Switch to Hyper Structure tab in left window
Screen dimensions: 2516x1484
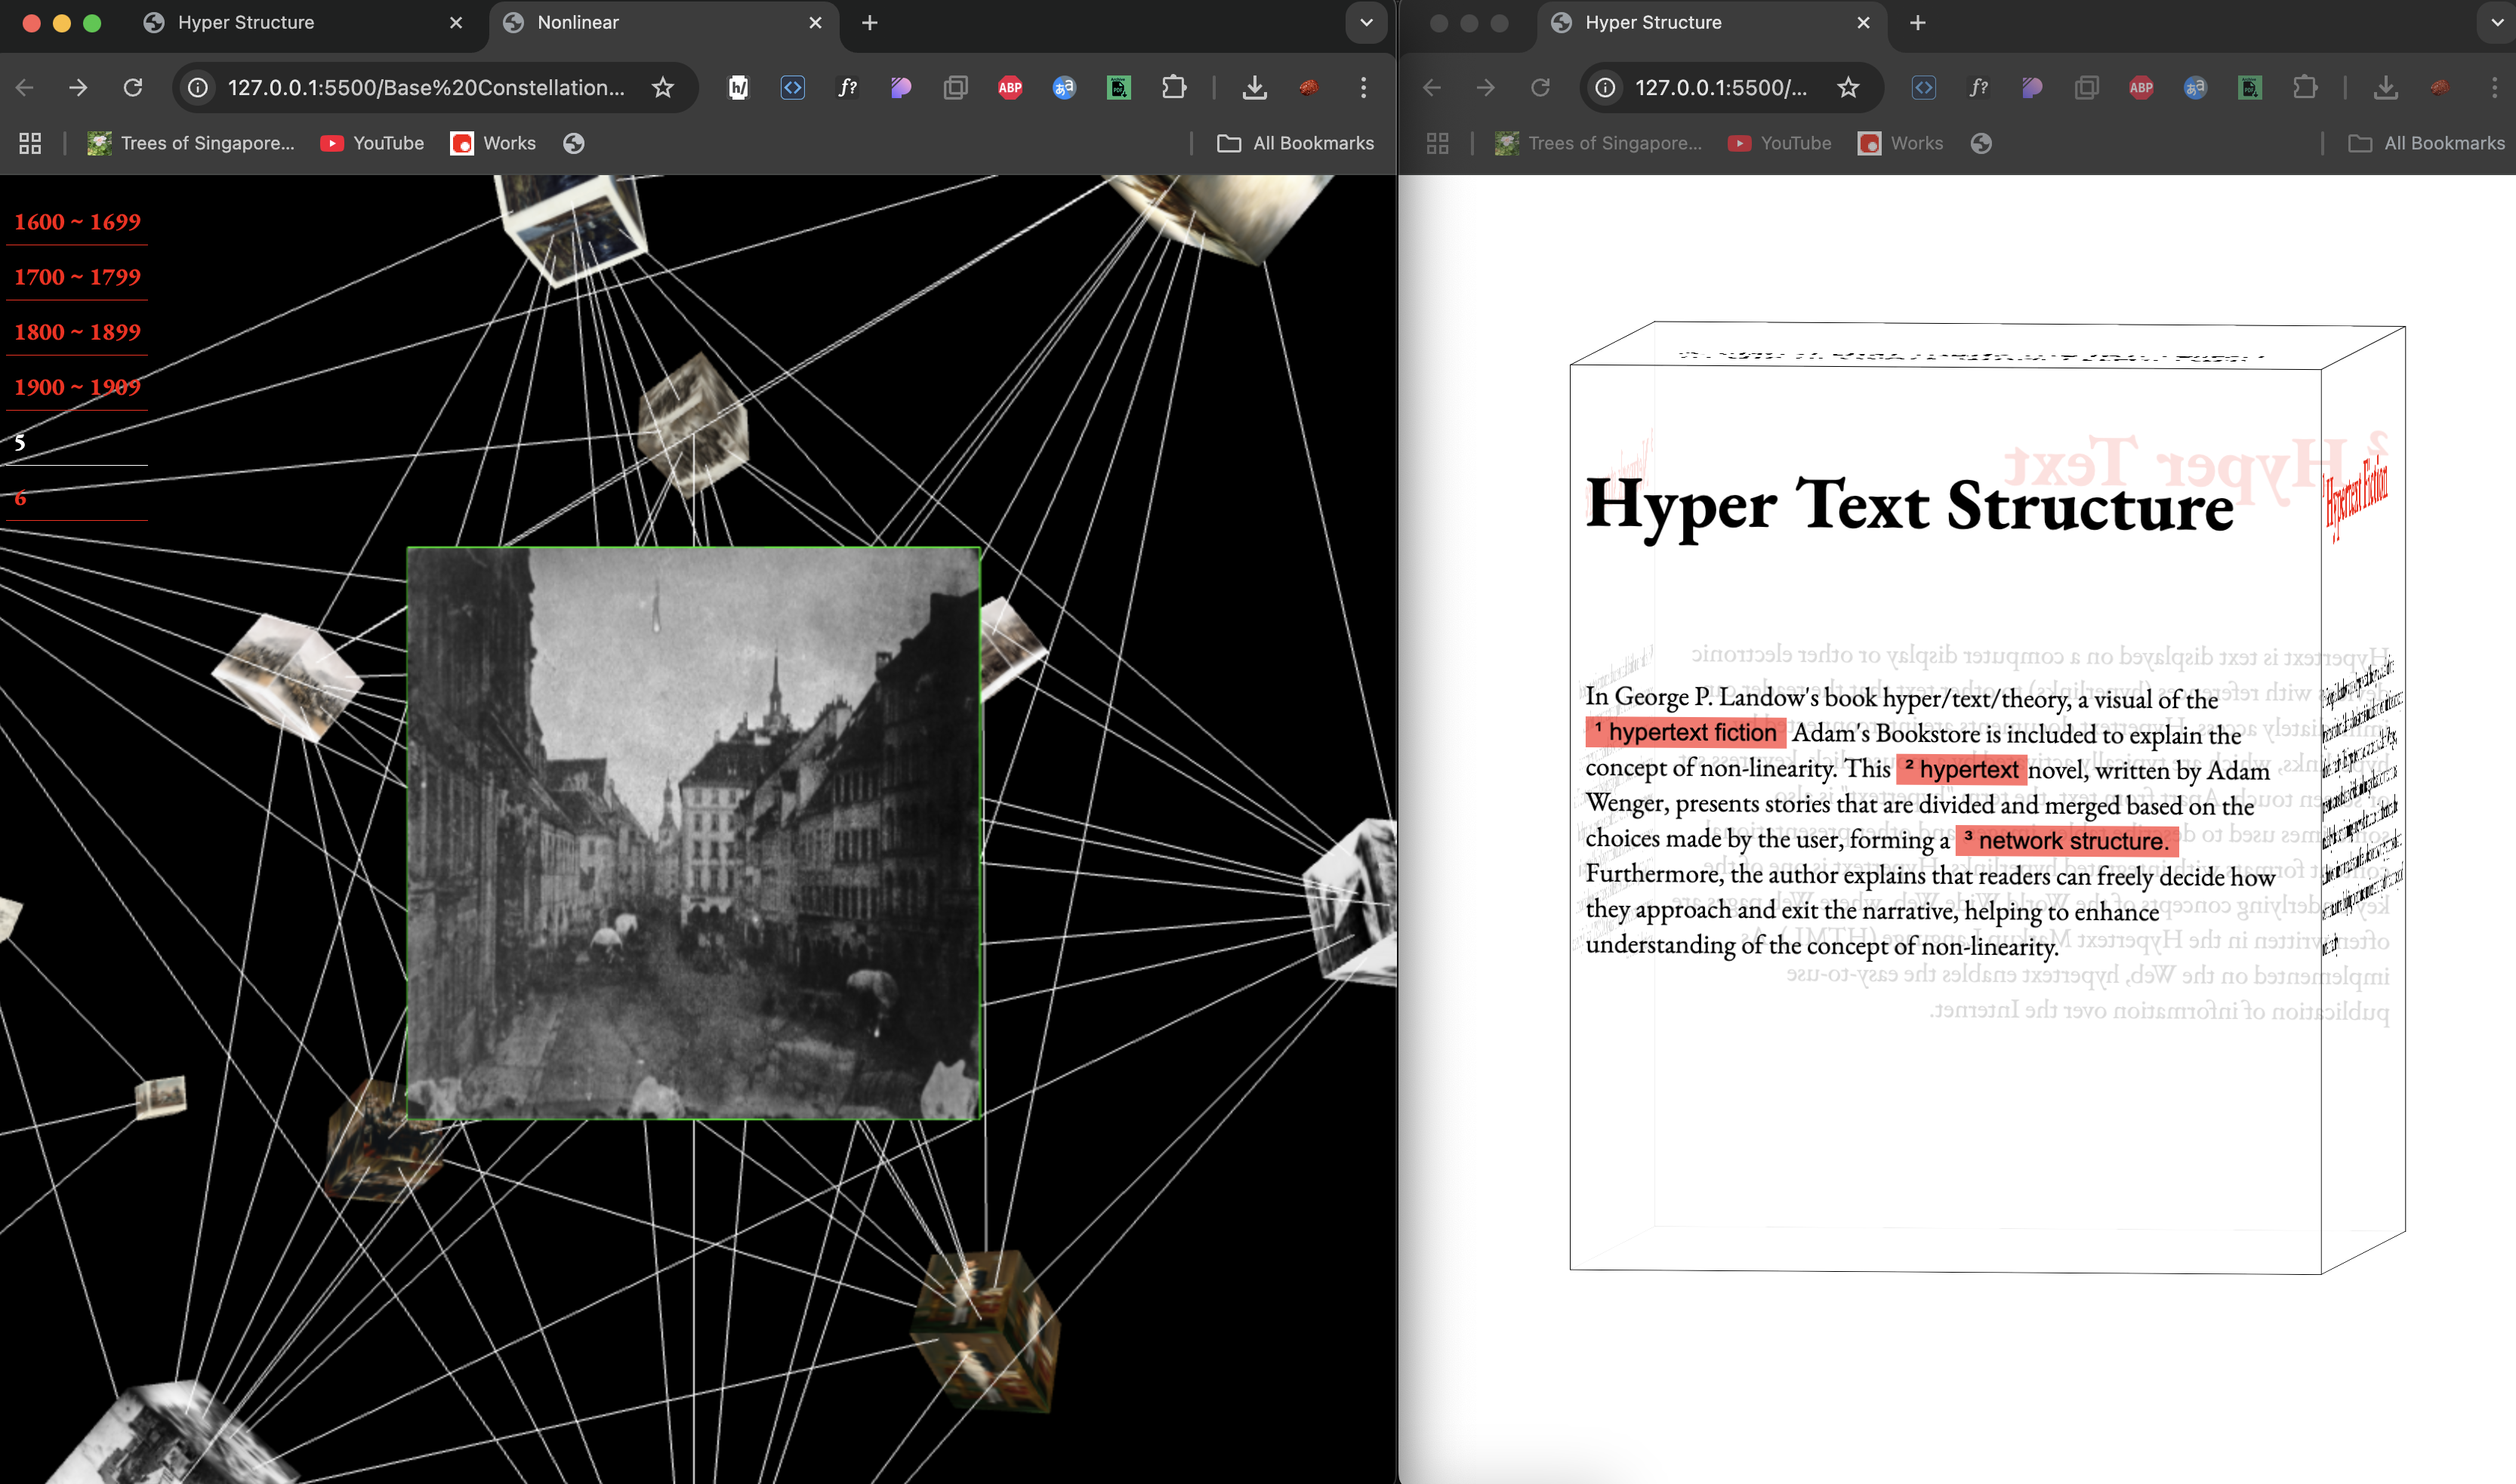pyautogui.click(x=246, y=22)
